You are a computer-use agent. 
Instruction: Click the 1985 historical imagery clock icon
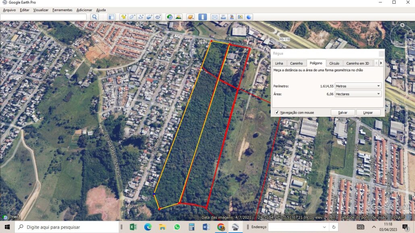pos(5,217)
